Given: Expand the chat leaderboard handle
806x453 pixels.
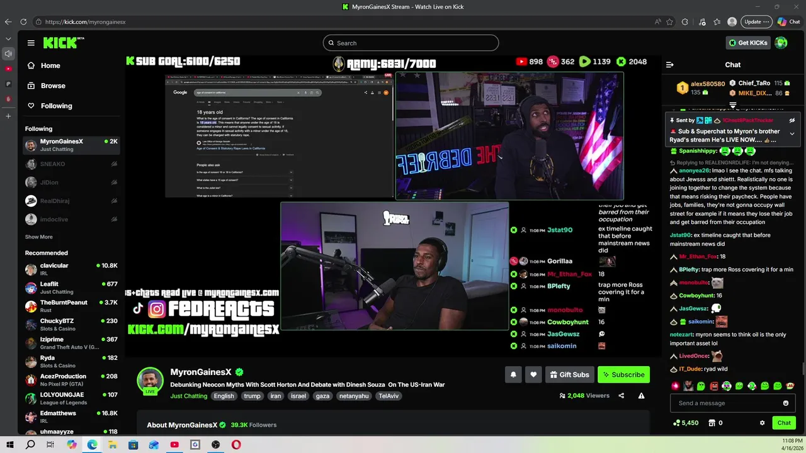Looking at the screenshot, I should tap(733, 105).
